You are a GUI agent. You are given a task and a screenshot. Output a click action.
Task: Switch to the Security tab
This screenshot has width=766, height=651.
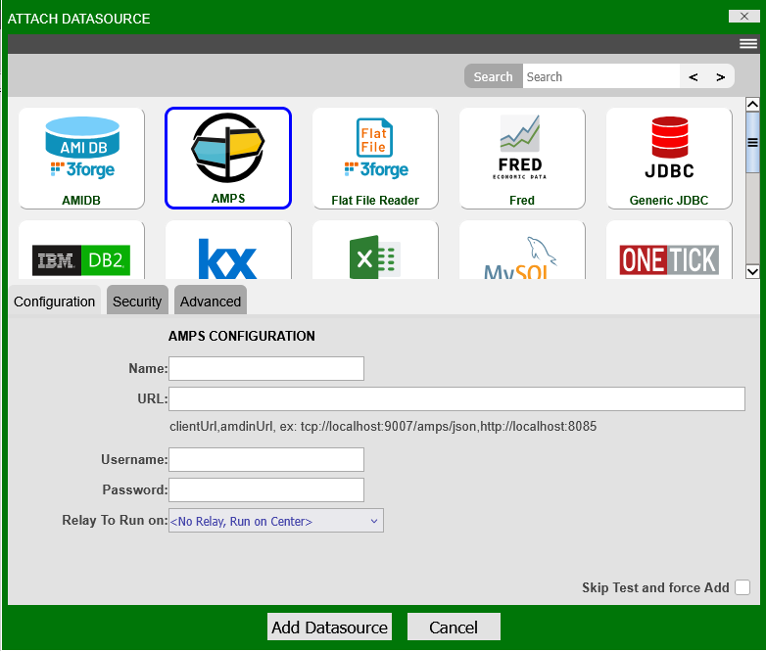[x=137, y=302]
